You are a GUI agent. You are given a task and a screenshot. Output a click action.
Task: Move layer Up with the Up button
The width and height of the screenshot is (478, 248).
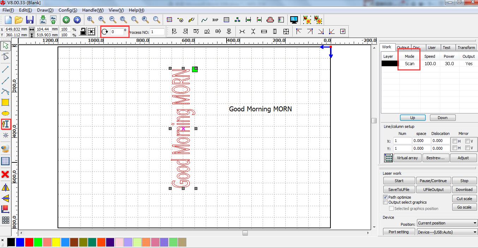pos(413,118)
